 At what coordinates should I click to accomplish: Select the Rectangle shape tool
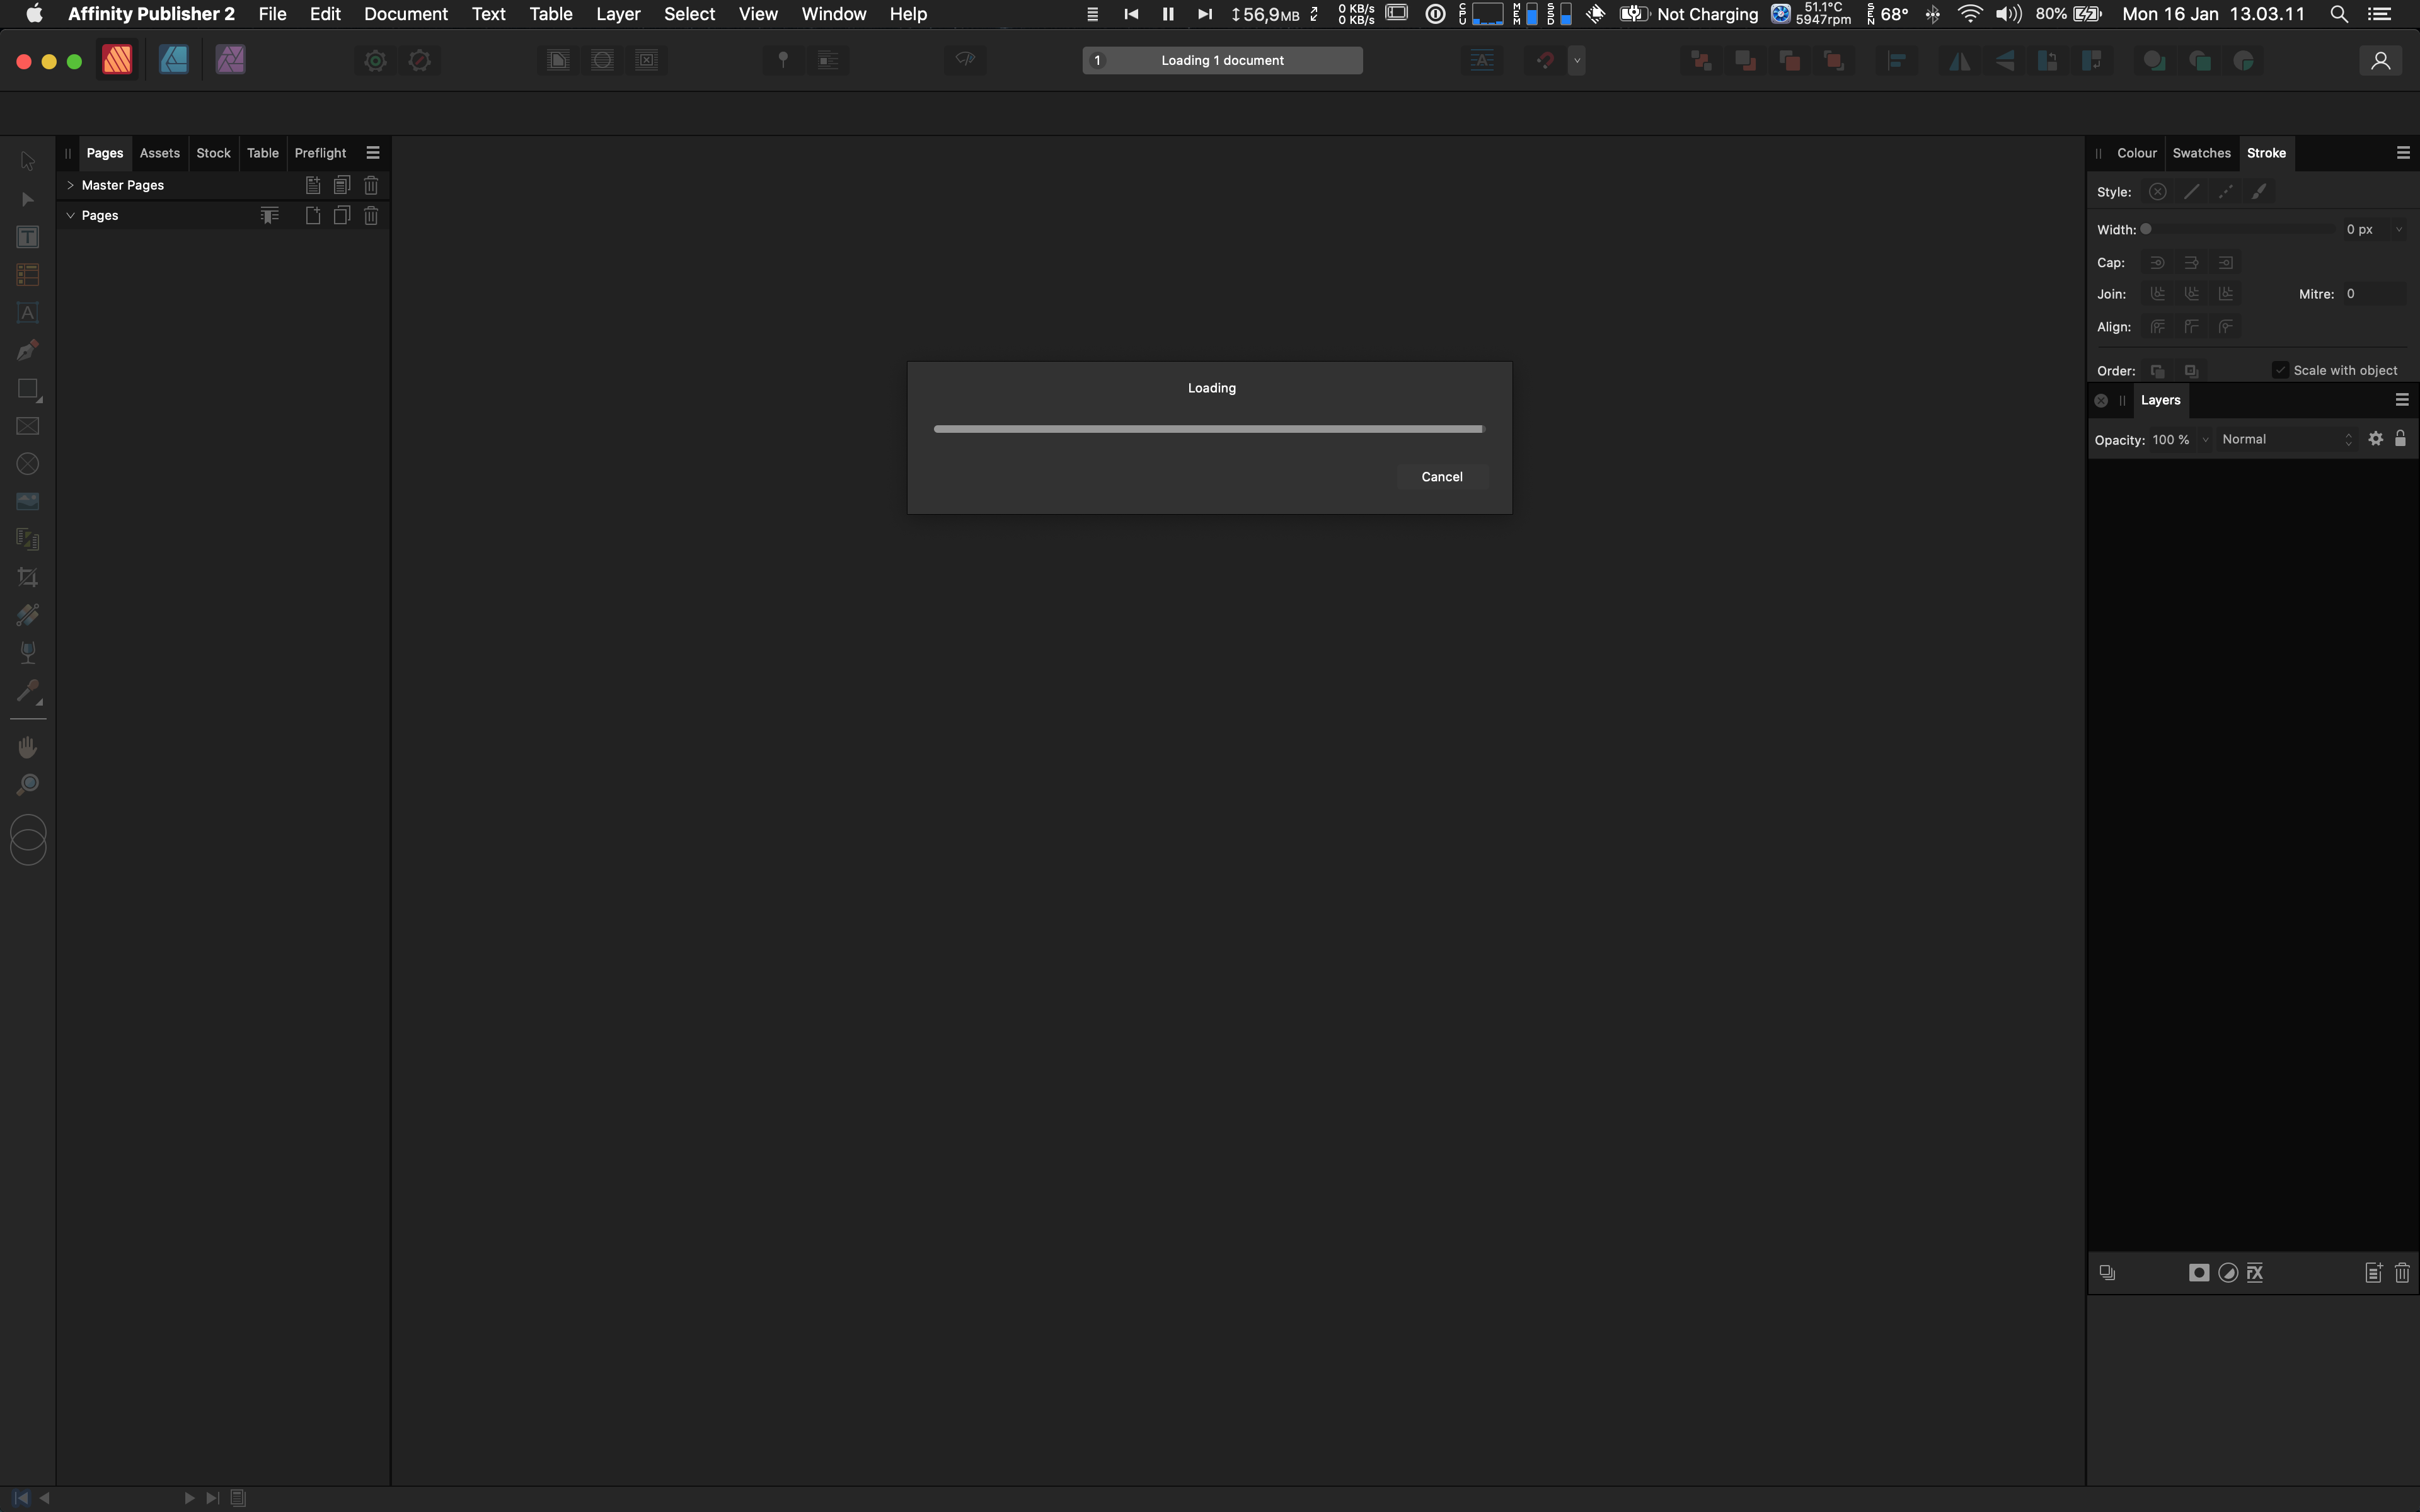coord(28,388)
